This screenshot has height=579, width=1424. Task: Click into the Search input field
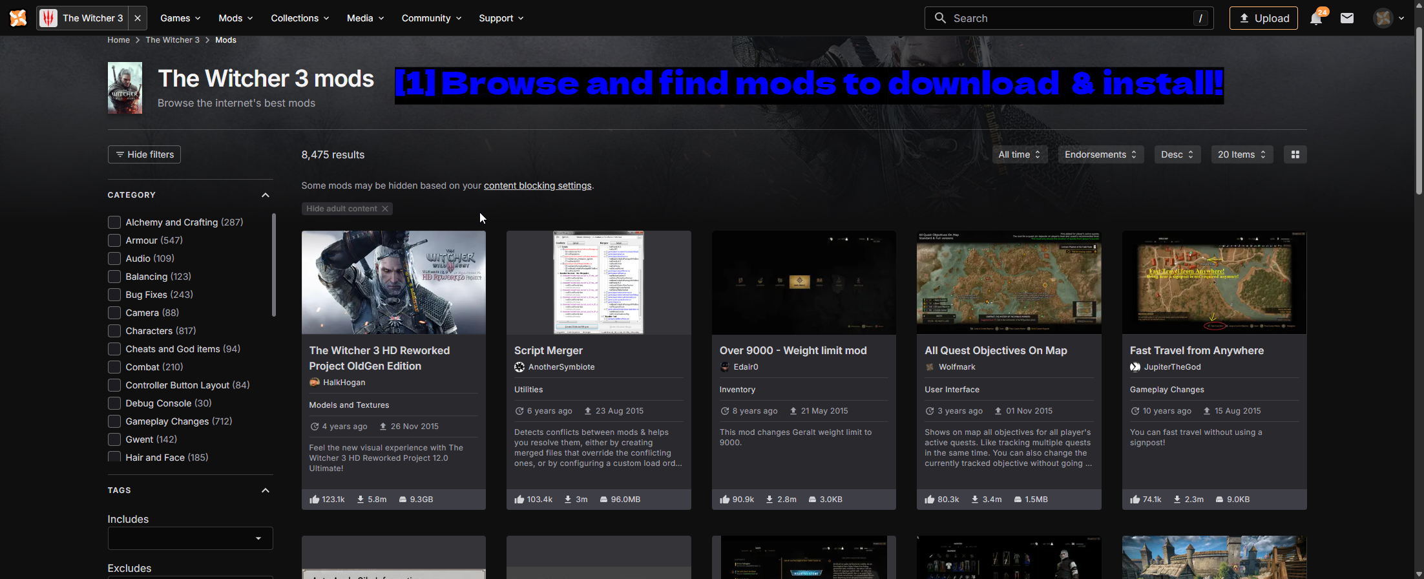[x=1069, y=18]
